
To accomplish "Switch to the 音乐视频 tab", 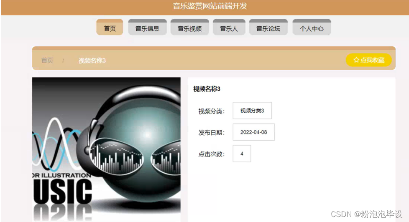I will (x=189, y=27).
